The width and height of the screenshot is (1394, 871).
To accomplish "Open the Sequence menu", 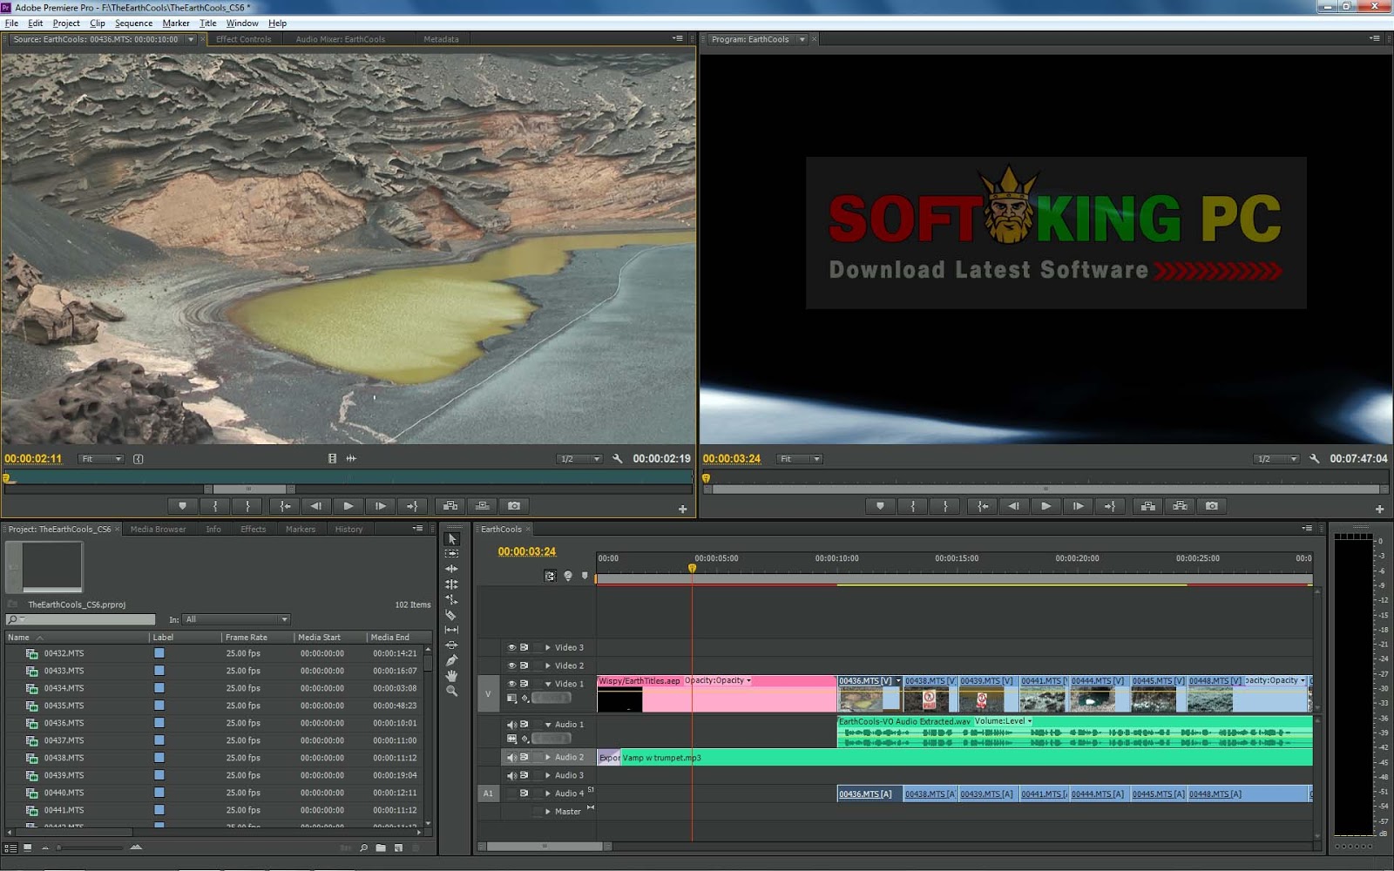I will [133, 24].
